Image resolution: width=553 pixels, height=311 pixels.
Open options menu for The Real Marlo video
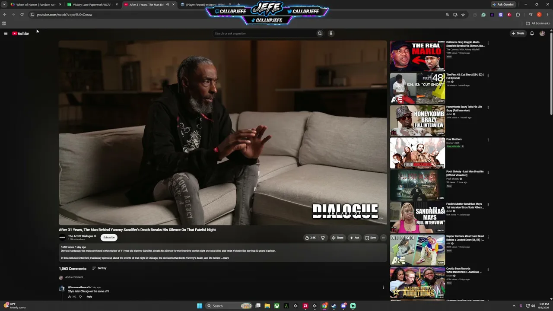(x=488, y=43)
